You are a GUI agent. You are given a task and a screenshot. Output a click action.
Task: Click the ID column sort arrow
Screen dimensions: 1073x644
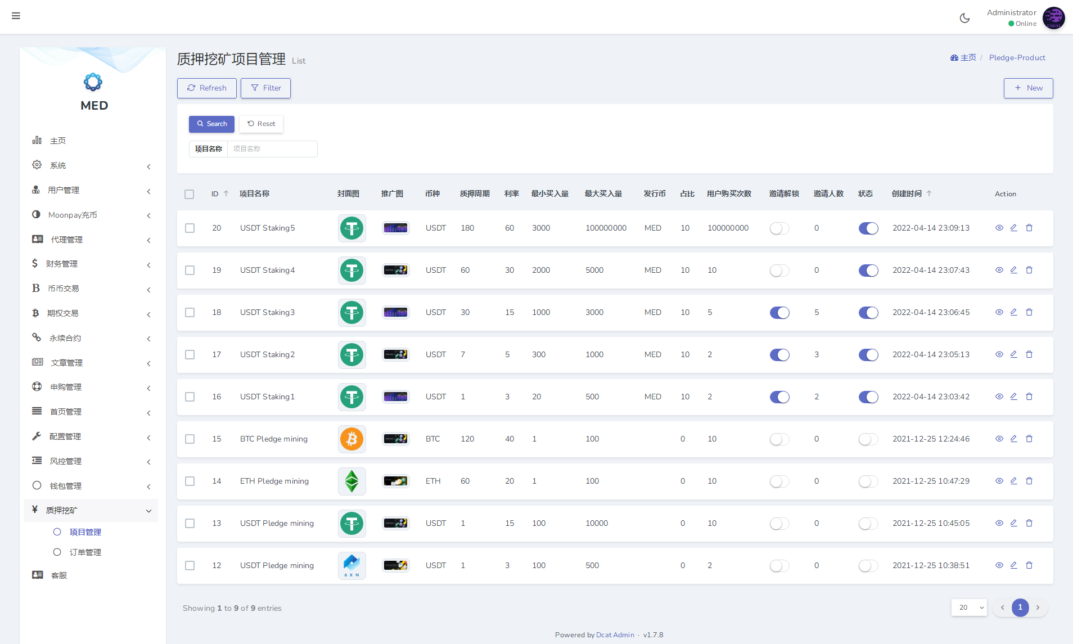[226, 193]
